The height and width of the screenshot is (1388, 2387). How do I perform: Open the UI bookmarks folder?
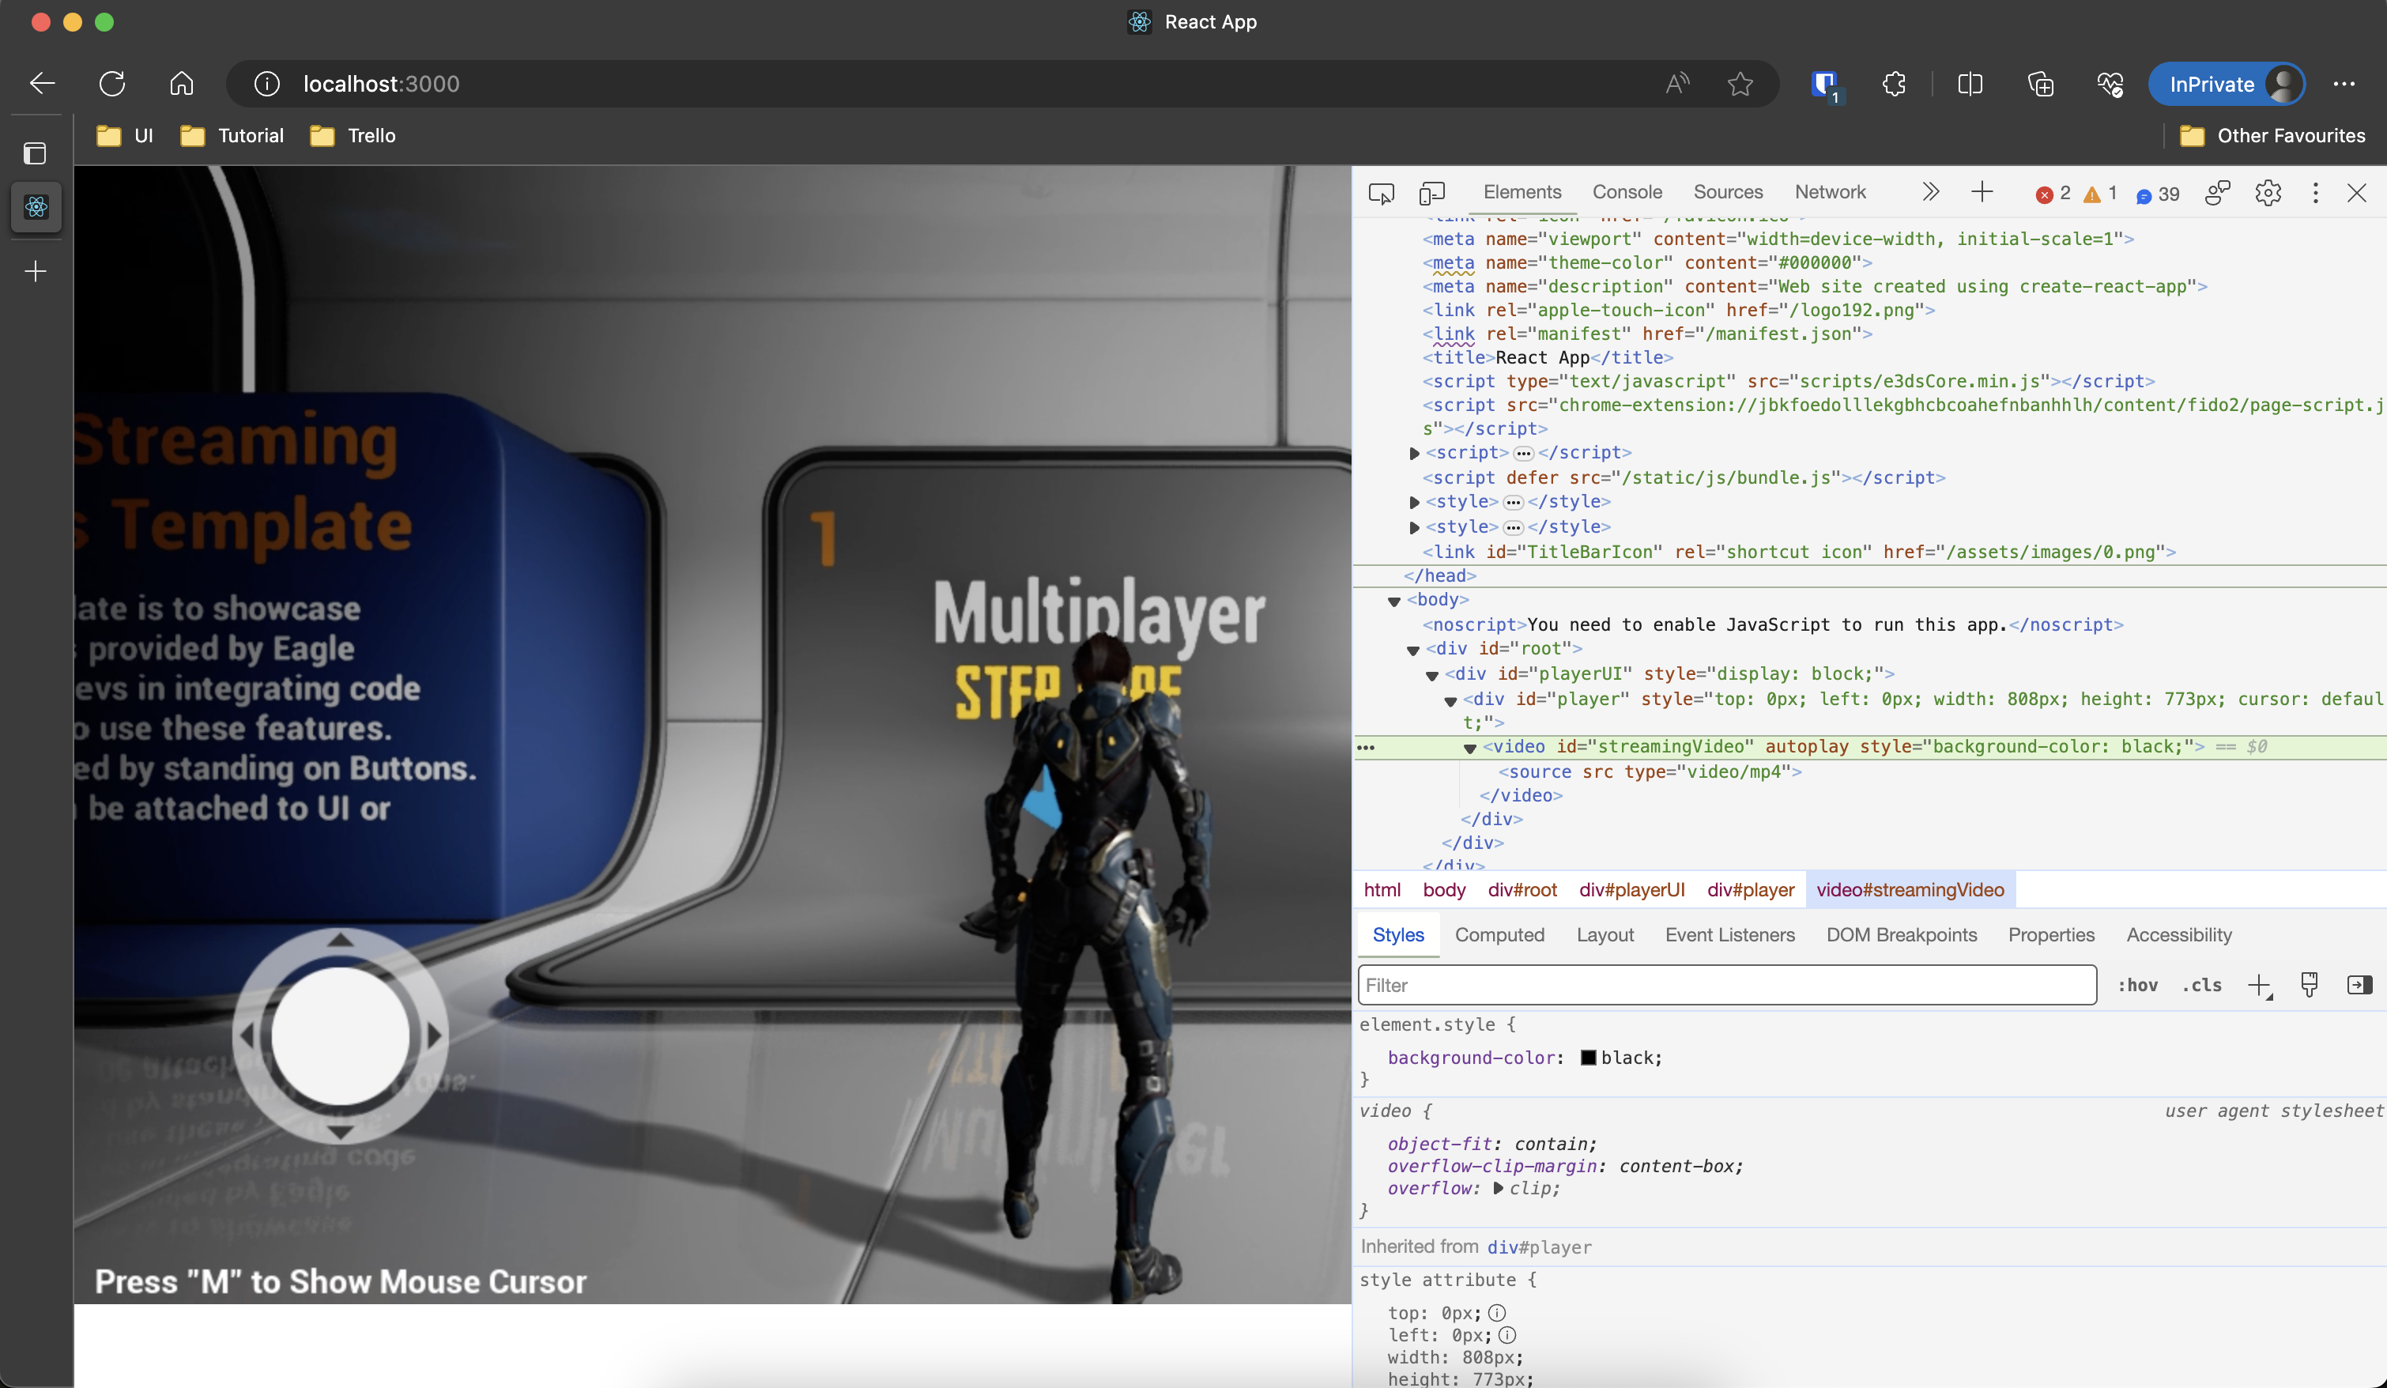(125, 135)
